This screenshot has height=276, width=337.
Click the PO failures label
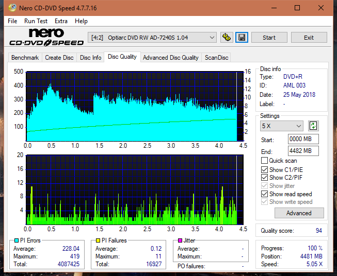click(x=191, y=266)
